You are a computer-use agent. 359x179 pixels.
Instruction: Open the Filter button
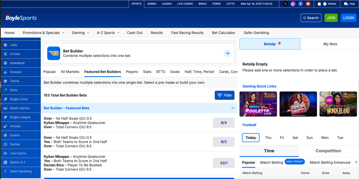(x=224, y=95)
